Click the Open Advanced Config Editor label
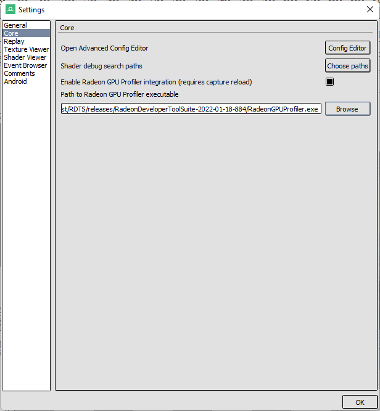 (104, 48)
